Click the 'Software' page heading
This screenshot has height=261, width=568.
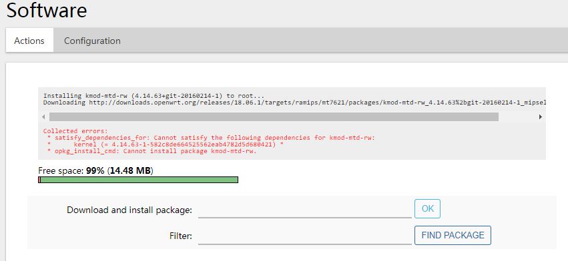(x=47, y=10)
